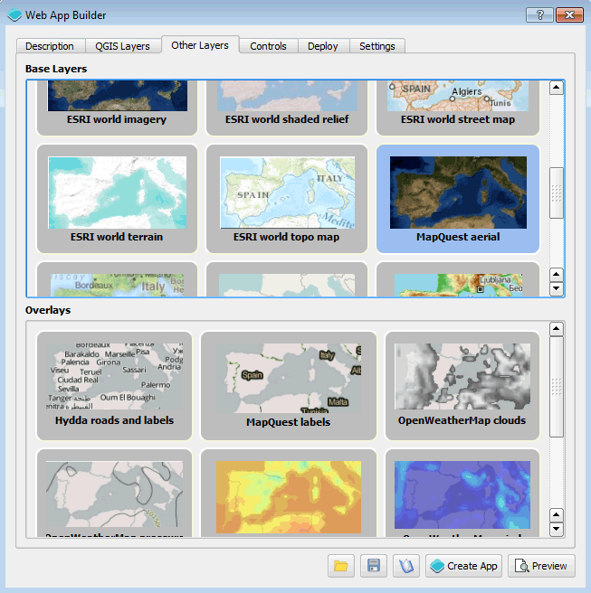Toggle the ESRI world terrain layer

click(117, 198)
